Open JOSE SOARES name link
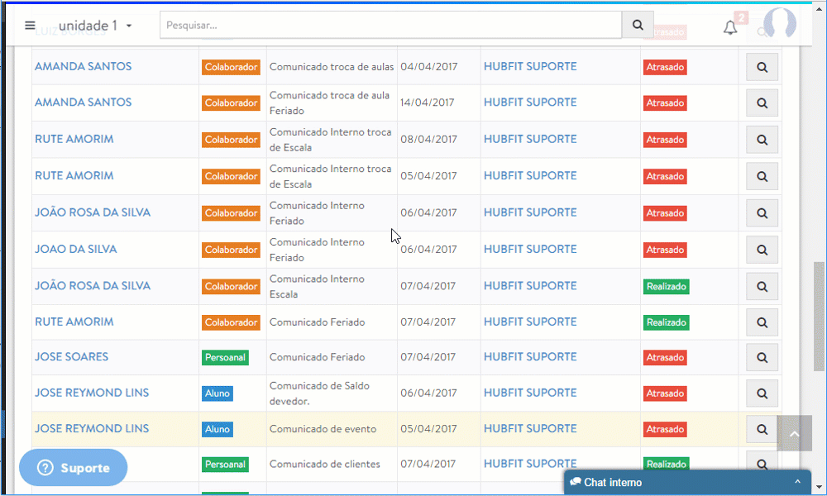 [71, 357]
